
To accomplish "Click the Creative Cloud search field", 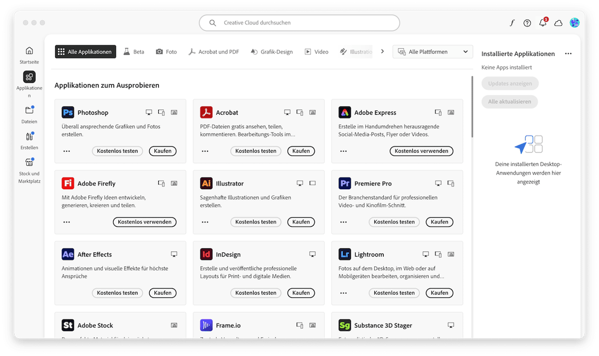I will click(299, 23).
